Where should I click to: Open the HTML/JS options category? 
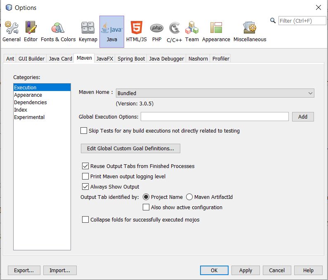pos(137,32)
